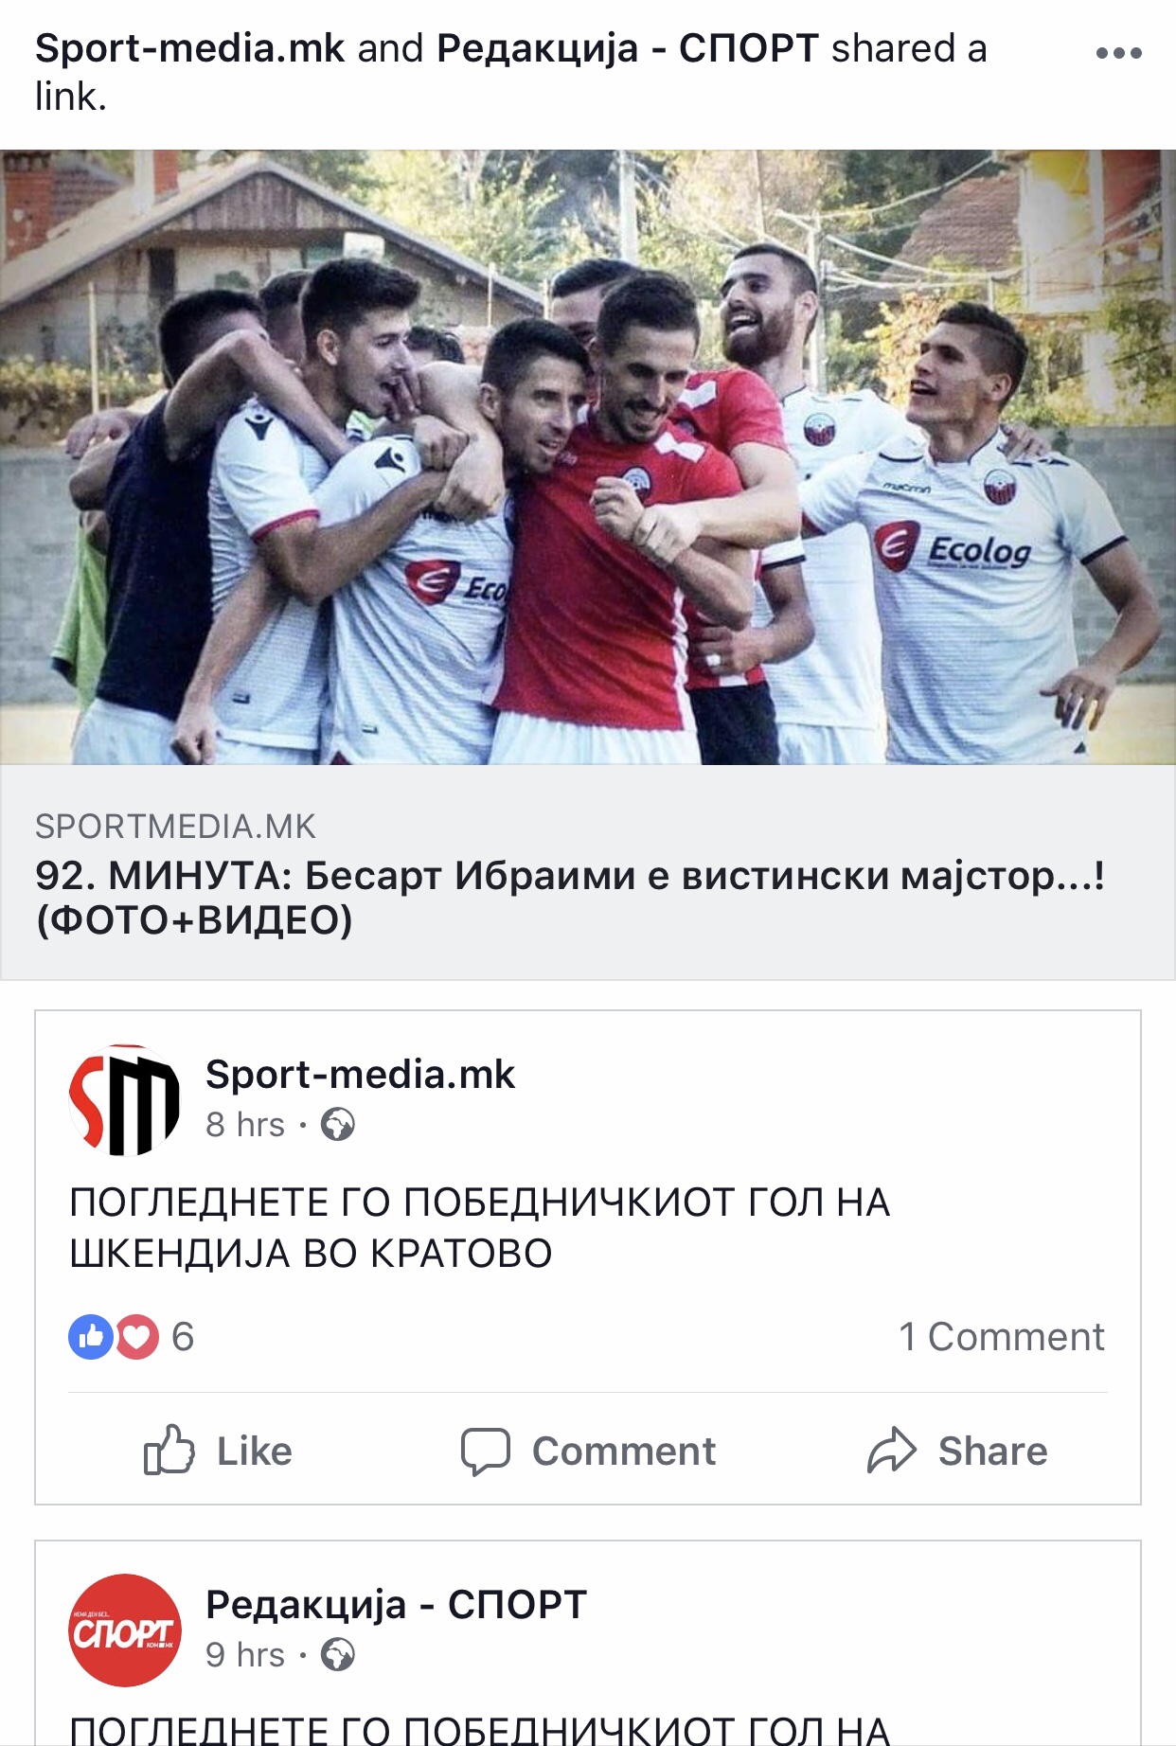
Task: View the 1 Comment count
Action: pyautogui.click(x=1001, y=1337)
